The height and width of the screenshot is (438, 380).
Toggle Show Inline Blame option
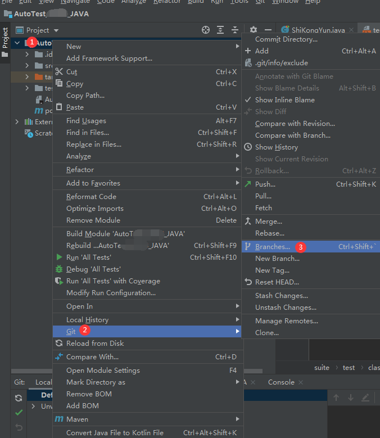pyautogui.click(x=284, y=100)
